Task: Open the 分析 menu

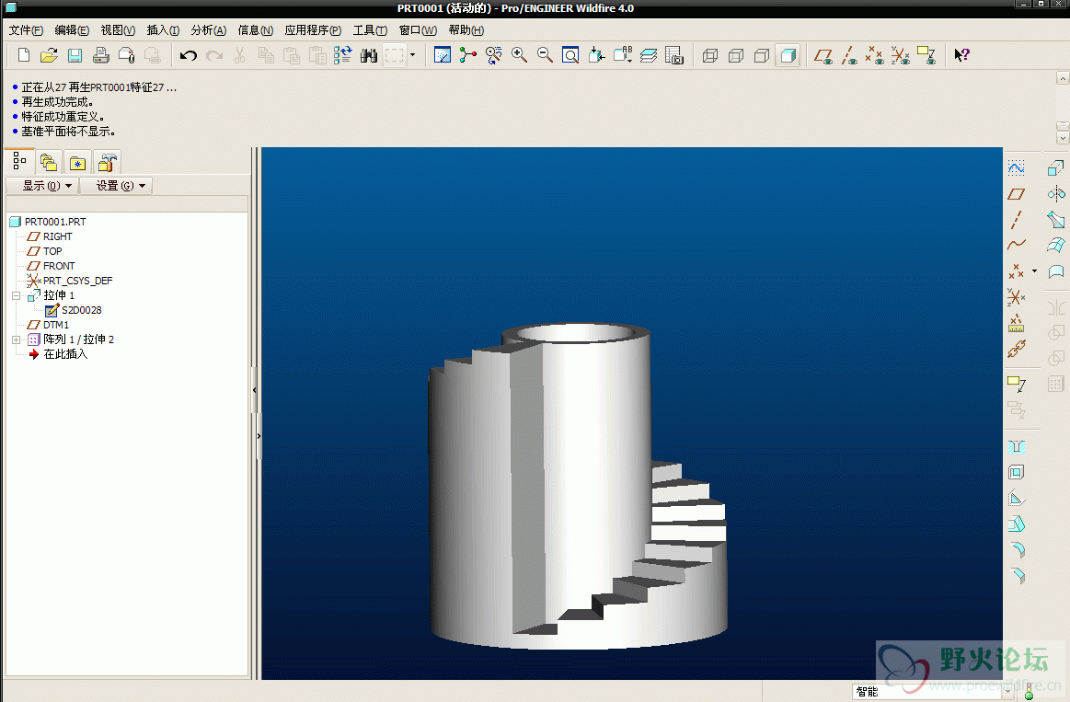Action: (x=208, y=30)
